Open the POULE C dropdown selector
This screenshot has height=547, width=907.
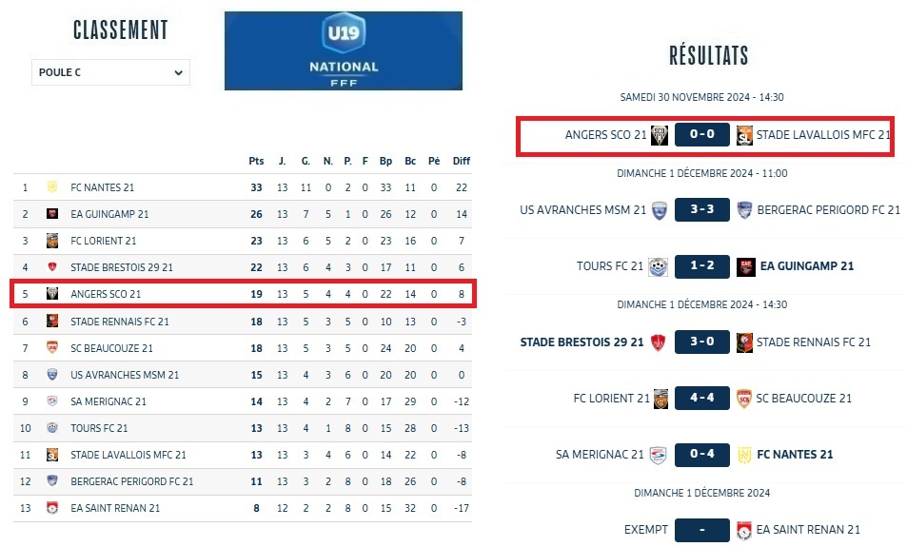click(110, 72)
